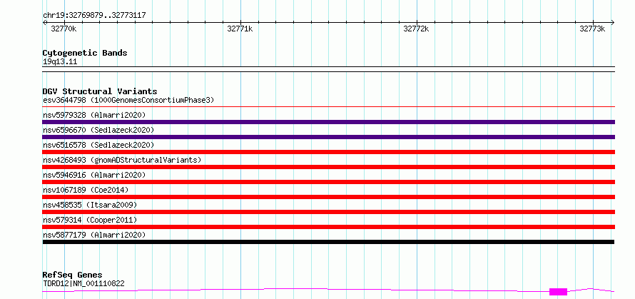Image resolution: width=635 pixels, height=299 pixels.
Task: Click the red bar for nsv4268493
Action: point(328,167)
